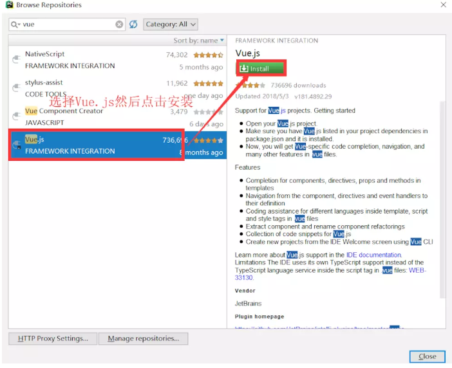Click the green Install button
This screenshot has height=368, width=452.
(x=261, y=69)
